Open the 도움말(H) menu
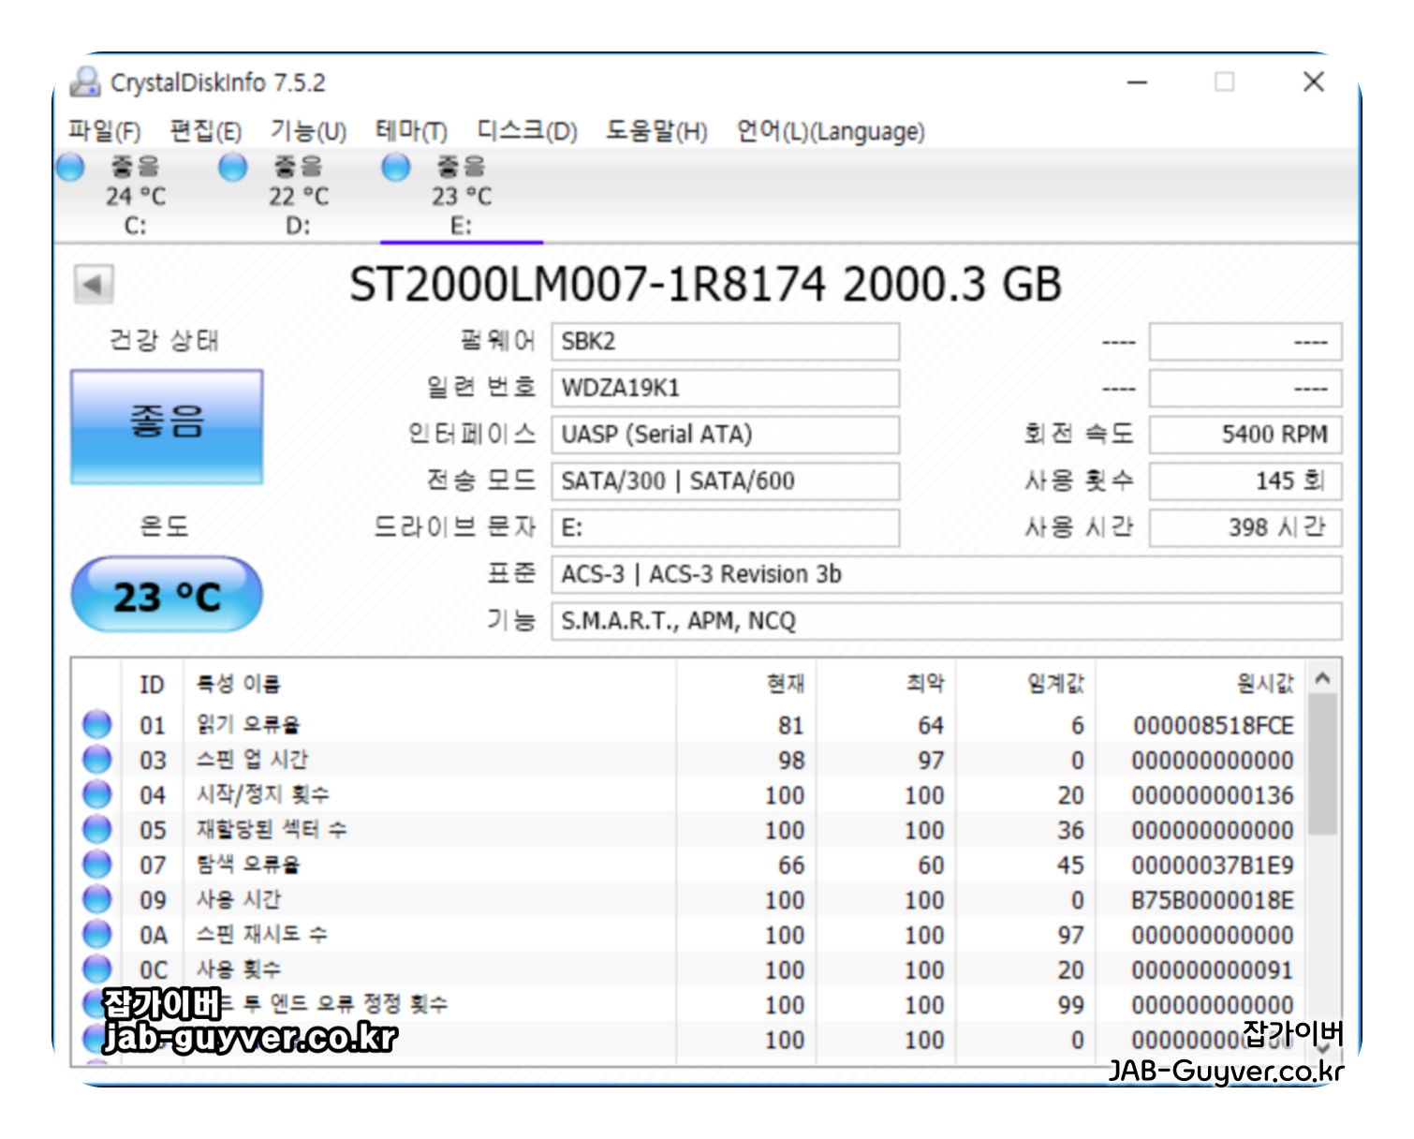Screen dimensions: 1414x1139 click(x=655, y=131)
